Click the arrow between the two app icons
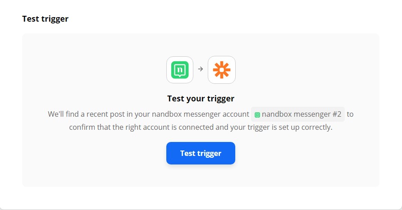The image size is (402, 210). pos(201,69)
